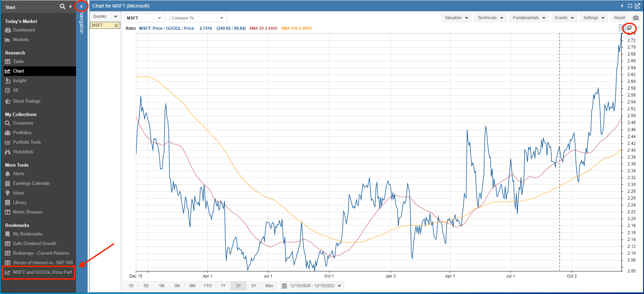This screenshot has height=294, width=644.
Task: Open the date range picker 12/15/2020 - 12/15/2022
Action: point(312,286)
